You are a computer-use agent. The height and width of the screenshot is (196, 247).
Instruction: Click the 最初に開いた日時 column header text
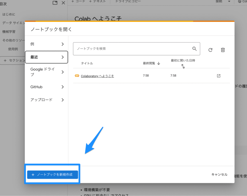pyautogui.click(x=183, y=60)
